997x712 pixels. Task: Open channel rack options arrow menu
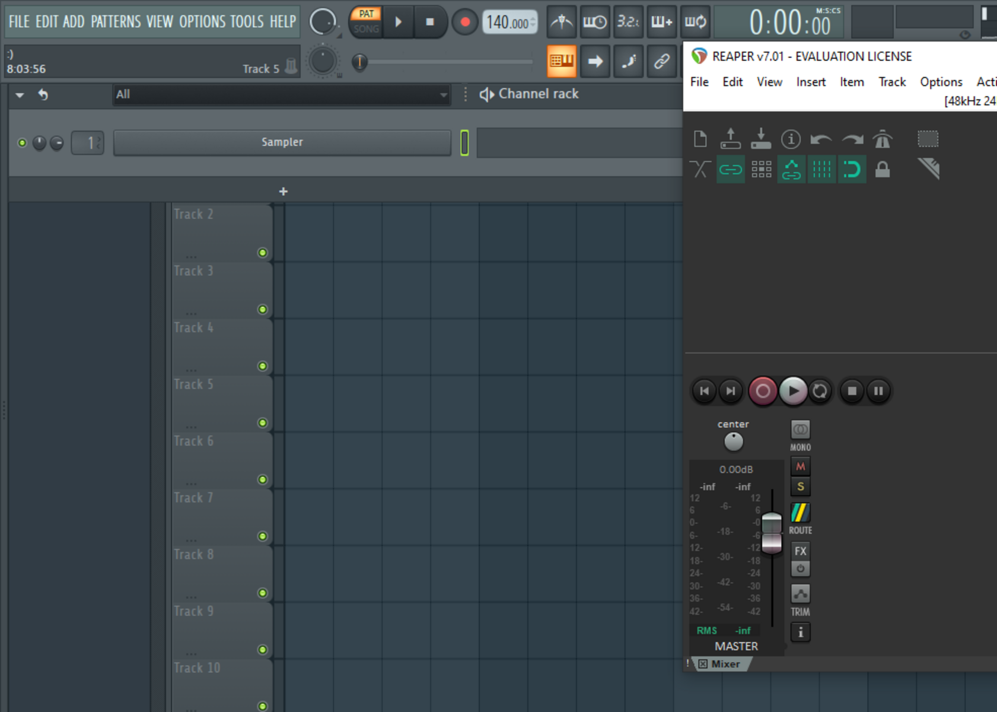[x=20, y=94]
